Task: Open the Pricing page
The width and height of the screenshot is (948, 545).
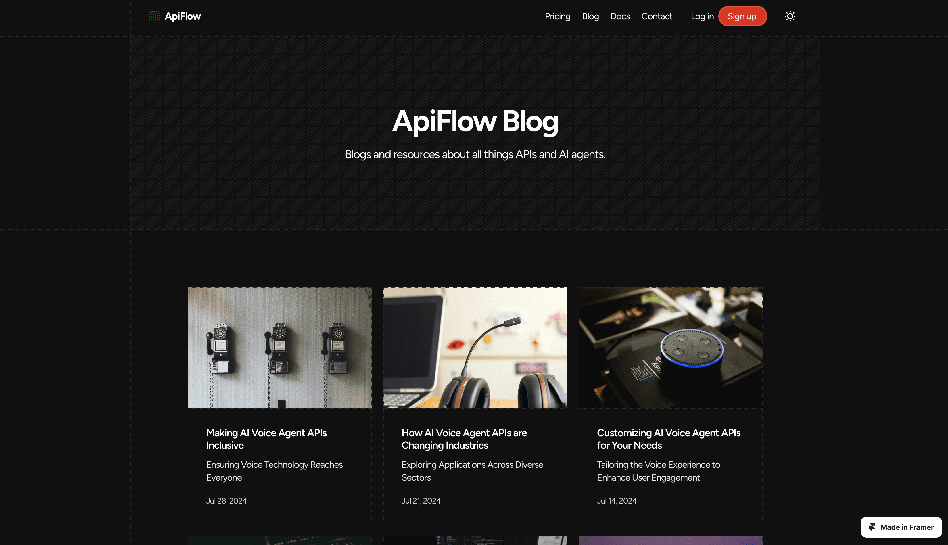Action: 557,16
